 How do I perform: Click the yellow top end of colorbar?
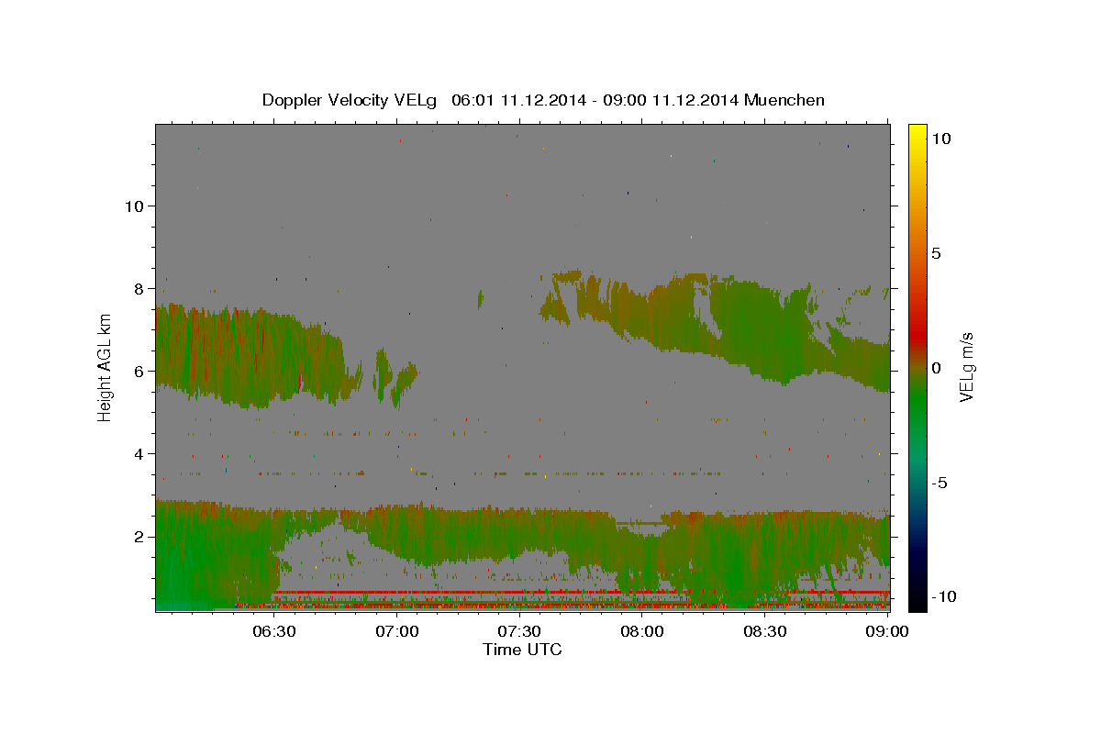point(917,130)
